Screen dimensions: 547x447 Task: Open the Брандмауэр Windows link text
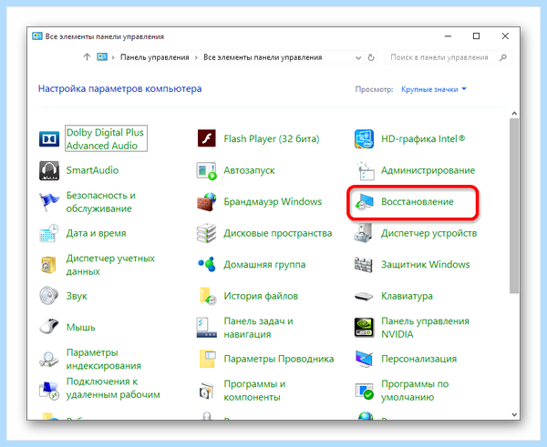click(273, 202)
